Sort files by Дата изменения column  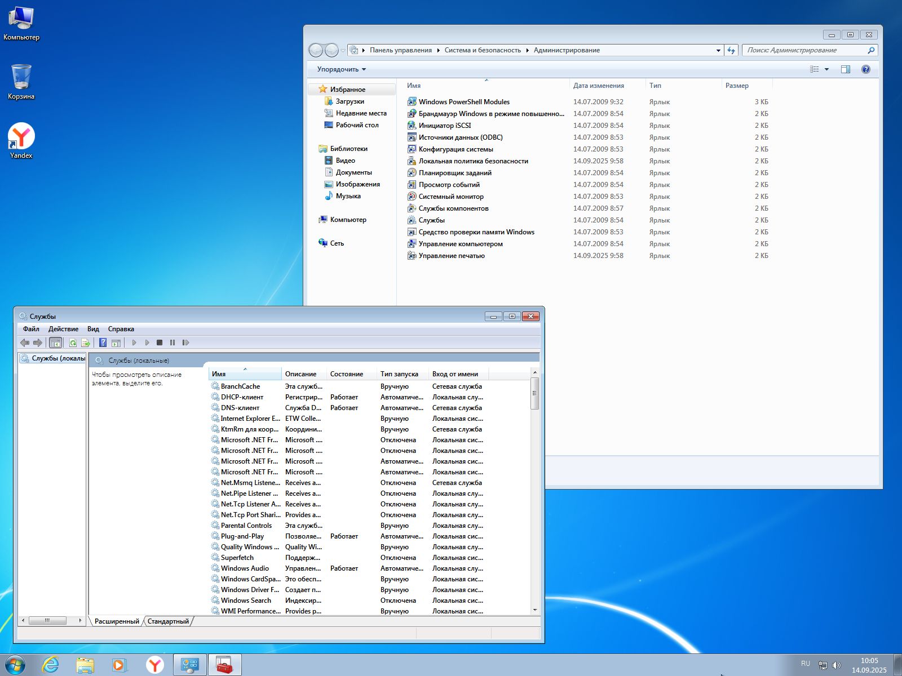point(607,86)
